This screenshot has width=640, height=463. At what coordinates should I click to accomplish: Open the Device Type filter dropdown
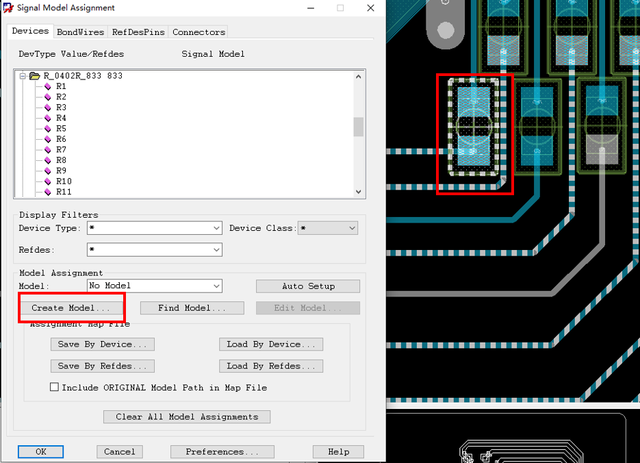click(x=216, y=228)
